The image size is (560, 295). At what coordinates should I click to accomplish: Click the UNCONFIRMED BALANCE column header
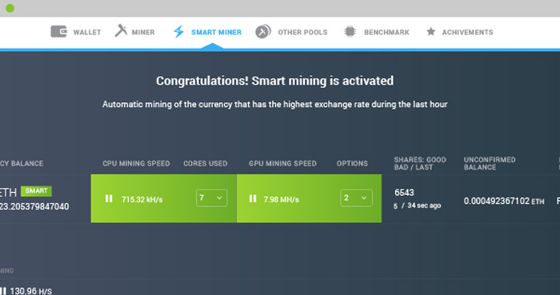tap(490, 163)
